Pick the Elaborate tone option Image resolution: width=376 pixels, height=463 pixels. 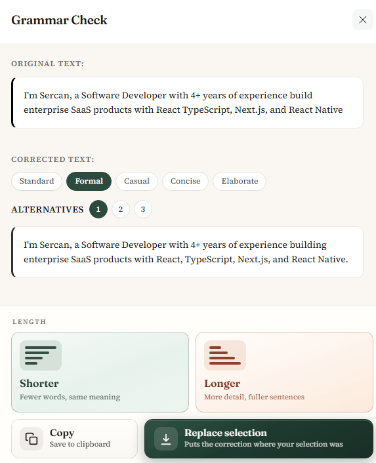[240, 181]
